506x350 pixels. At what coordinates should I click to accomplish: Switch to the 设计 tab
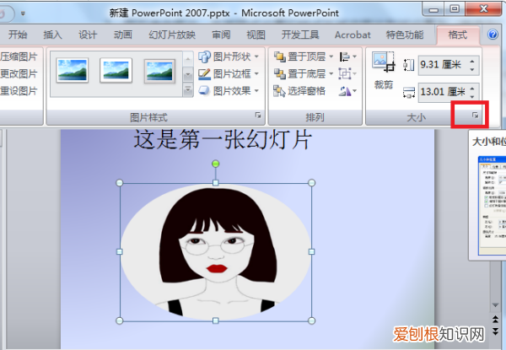click(88, 35)
